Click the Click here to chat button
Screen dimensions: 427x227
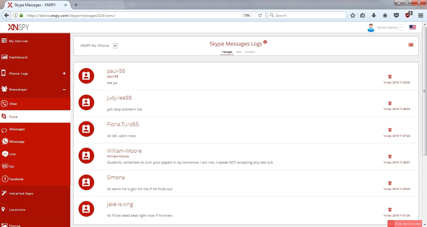click(405, 224)
